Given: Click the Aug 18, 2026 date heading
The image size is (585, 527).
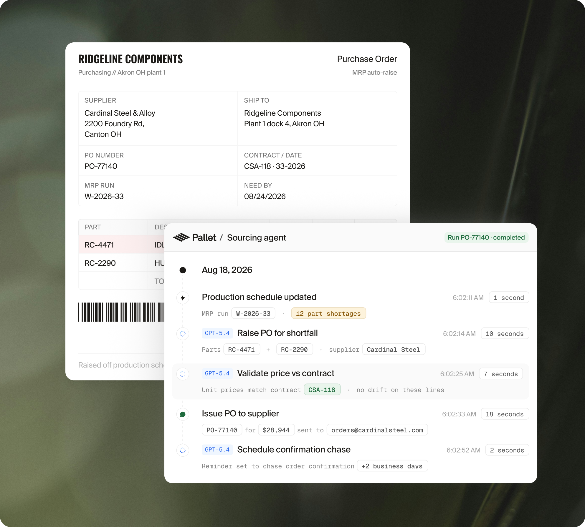Looking at the screenshot, I should tap(227, 270).
